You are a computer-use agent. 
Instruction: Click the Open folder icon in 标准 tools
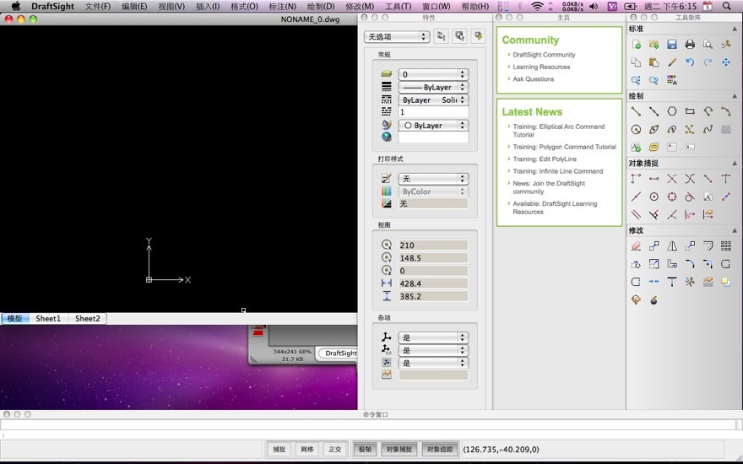[654, 45]
